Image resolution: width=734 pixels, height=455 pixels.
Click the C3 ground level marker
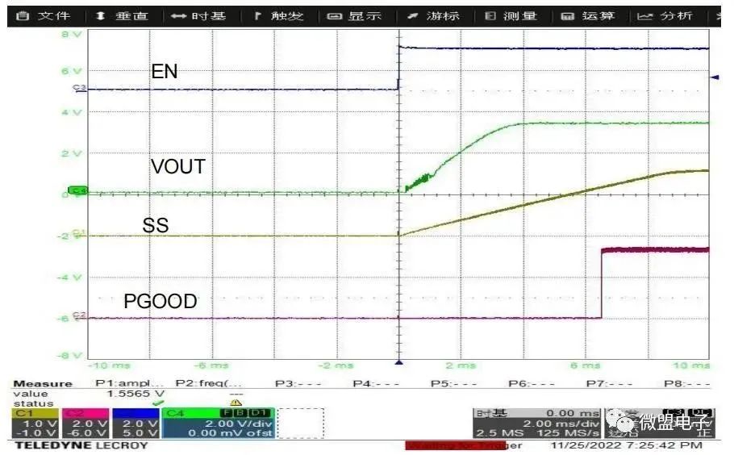pyautogui.click(x=80, y=89)
